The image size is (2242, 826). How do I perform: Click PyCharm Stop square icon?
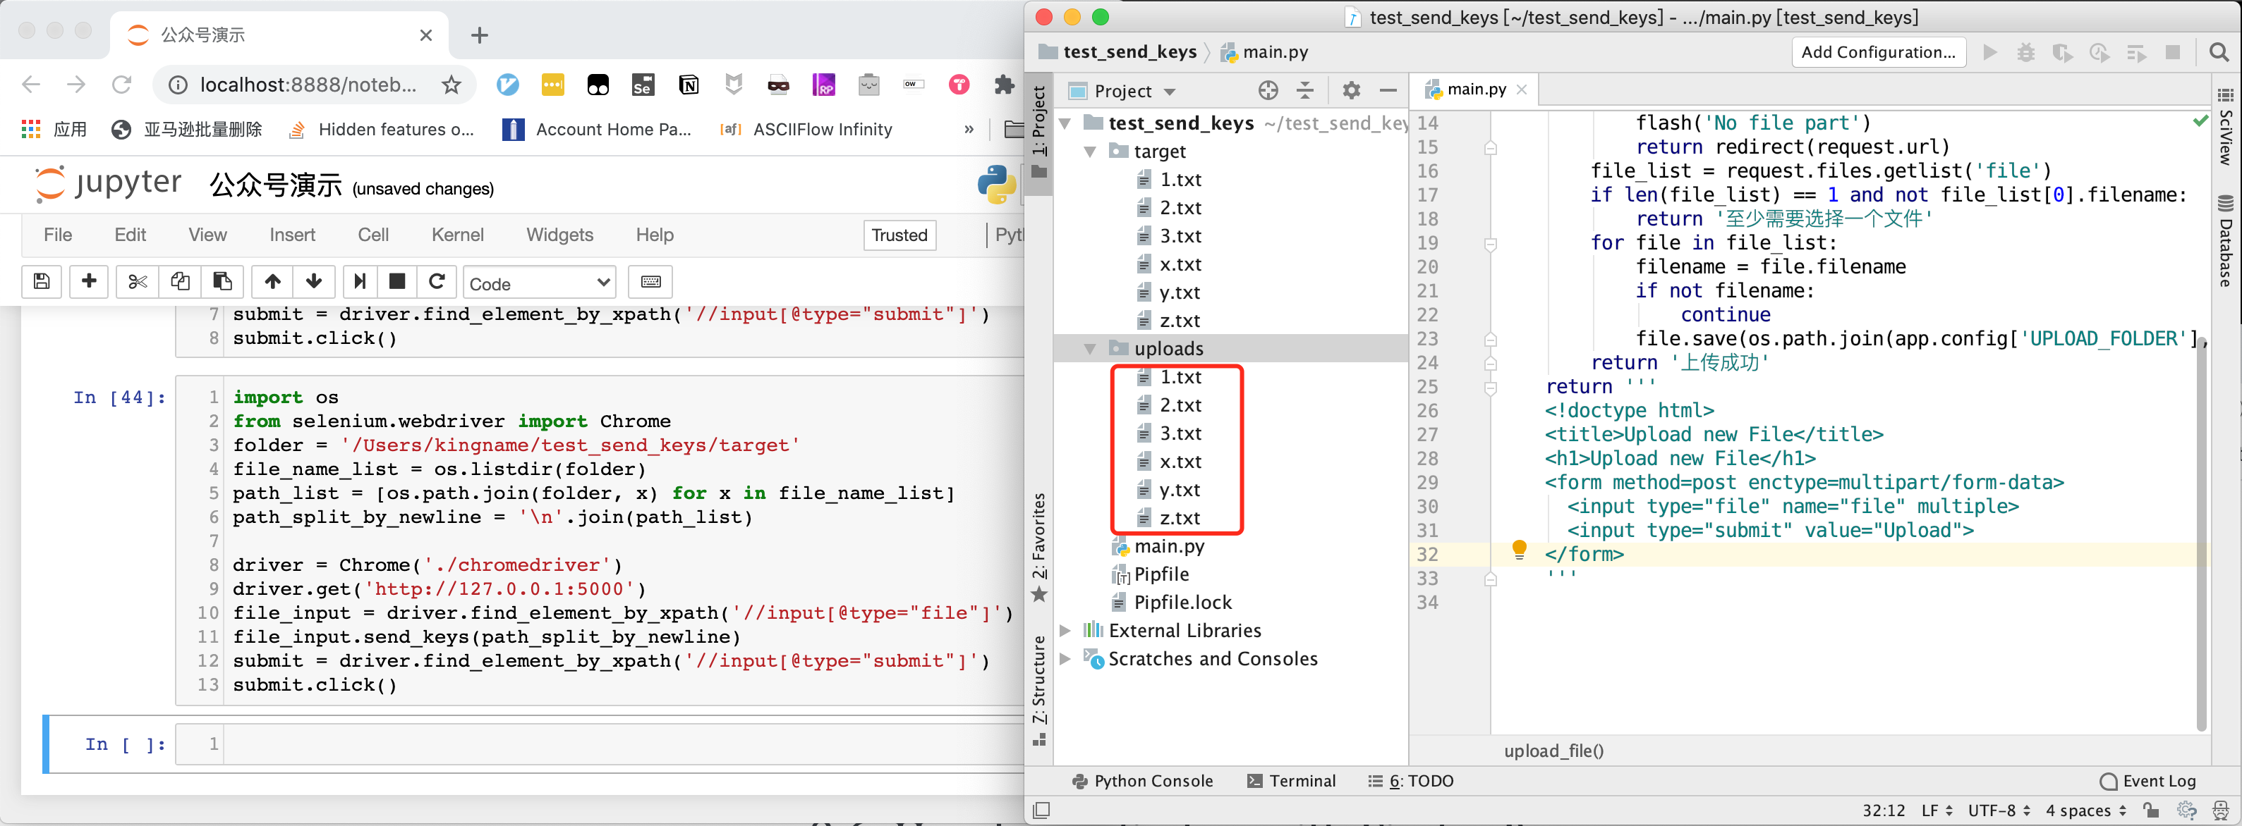tap(2172, 52)
